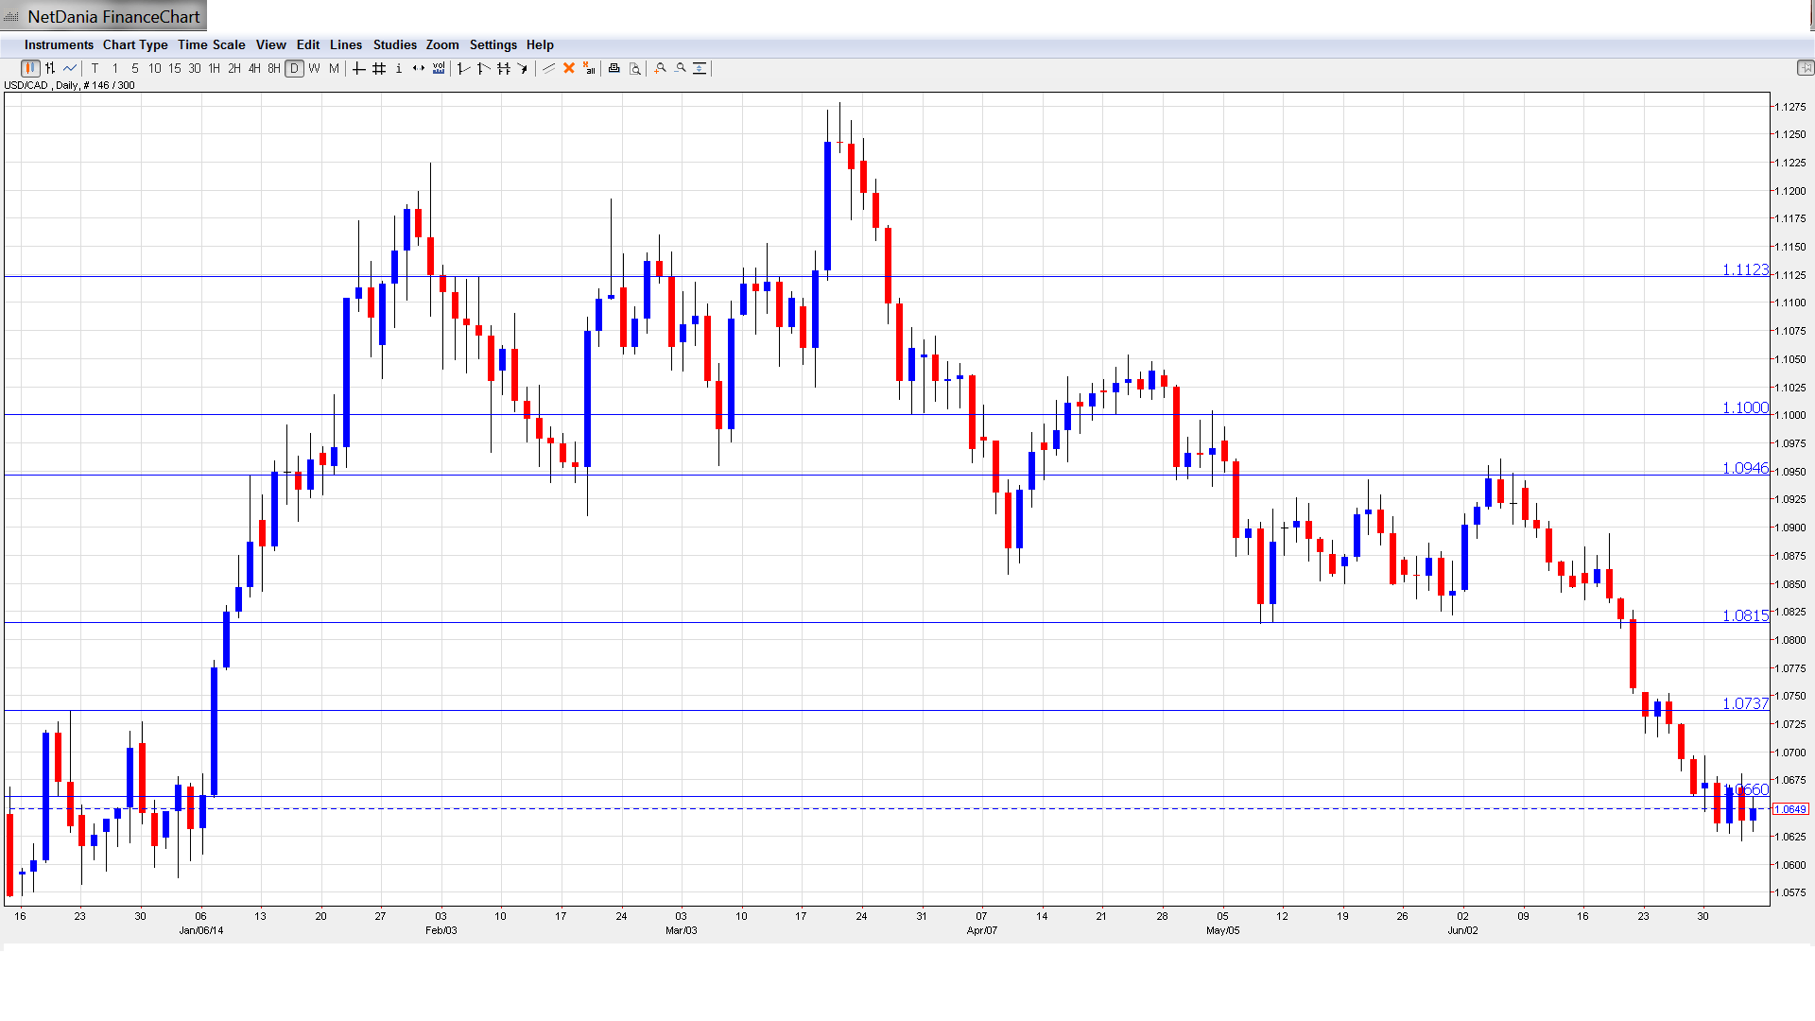This screenshot has height=1021, width=1815.
Task: Click the 1.1123 horizontal line label
Action: (x=1744, y=270)
